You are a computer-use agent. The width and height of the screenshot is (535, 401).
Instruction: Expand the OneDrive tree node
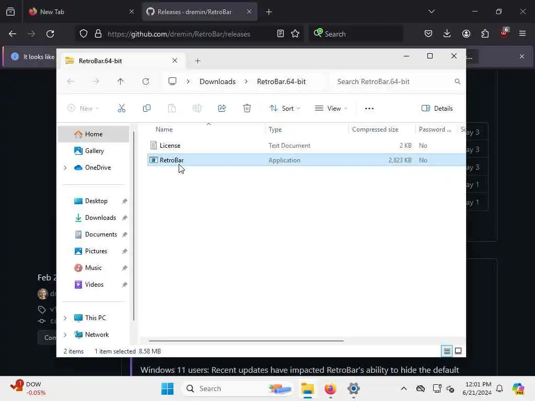click(65, 168)
